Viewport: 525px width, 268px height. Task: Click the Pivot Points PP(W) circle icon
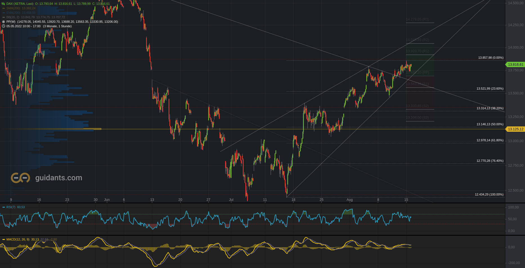pyautogui.click(x=3, y=22)
